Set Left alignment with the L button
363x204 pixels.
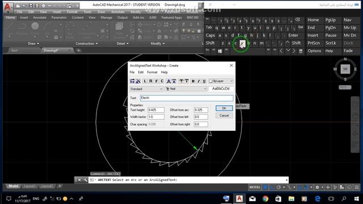145,81
